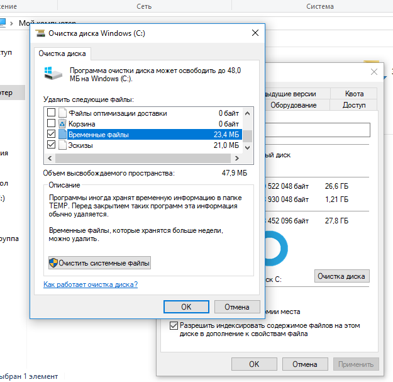Click the file icon next to Эскизы
This screenshot has height=382, width=393.
tap(62, 145)
